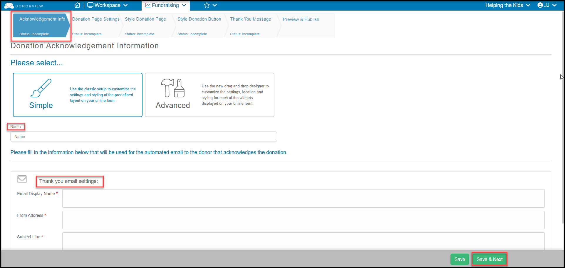This screenshot has width=565, height=268.
Task: Switch to the Donation Page Settings step
Action: tap(96, 26)
